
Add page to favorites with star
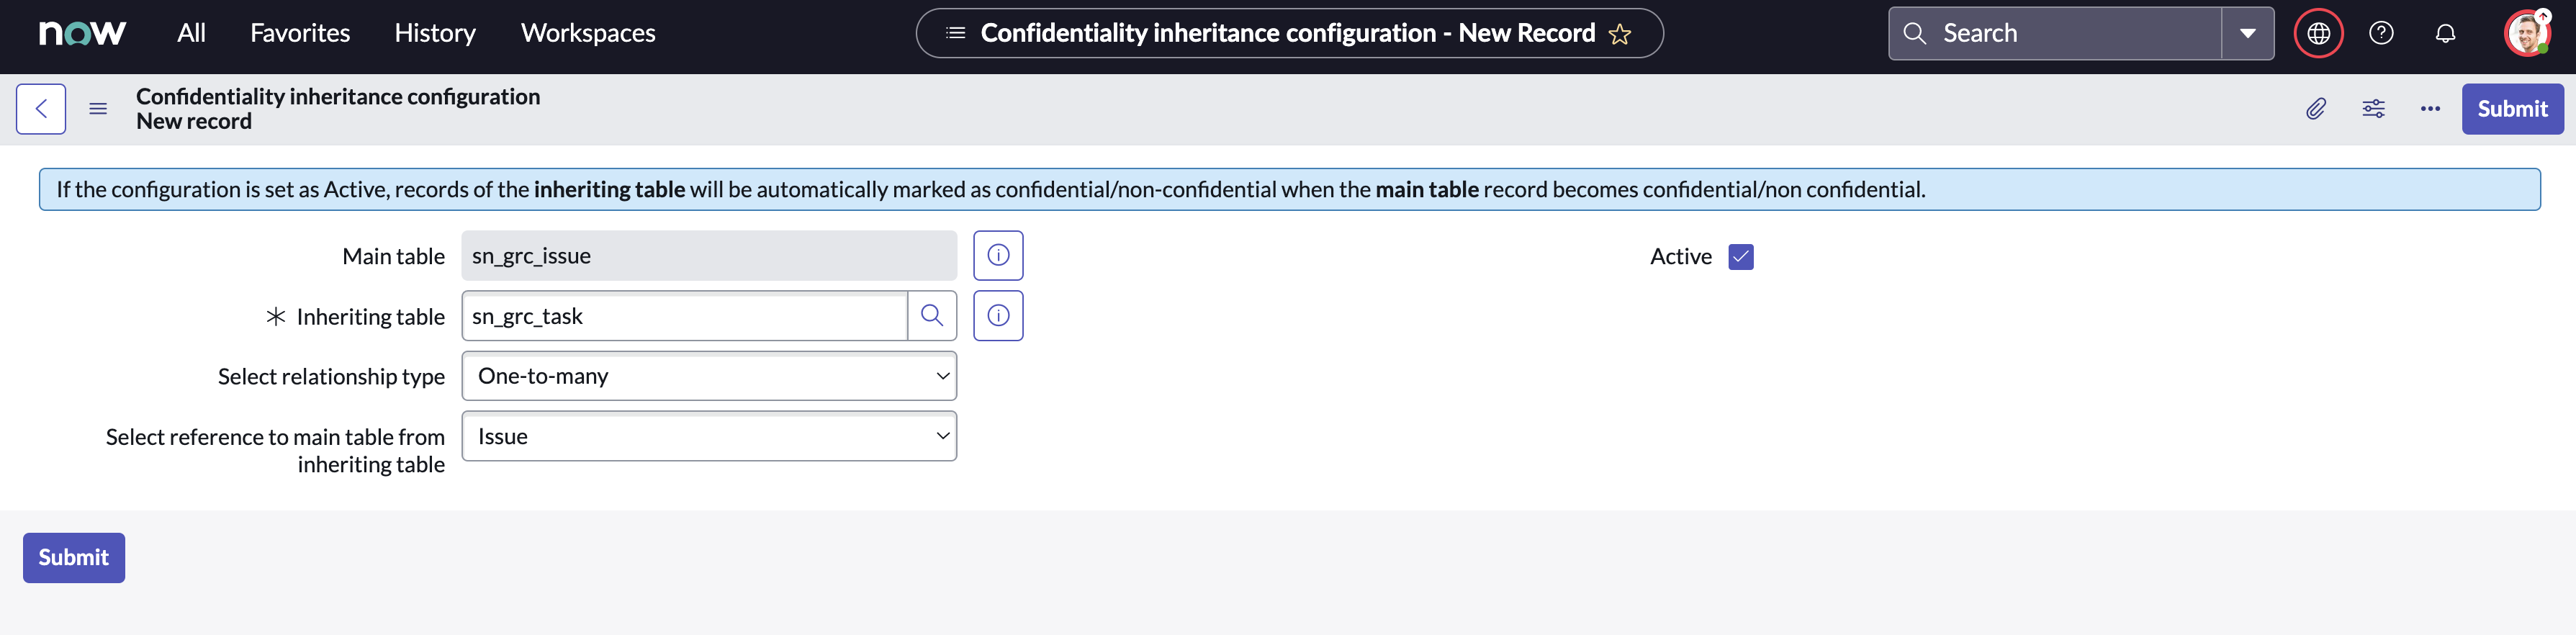point(1620,34)
